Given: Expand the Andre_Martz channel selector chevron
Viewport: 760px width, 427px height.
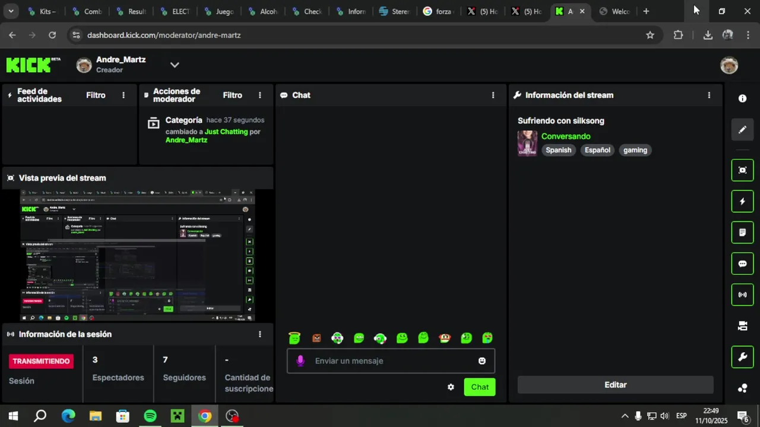Looking at the screenshot, I should coord(175,65).
